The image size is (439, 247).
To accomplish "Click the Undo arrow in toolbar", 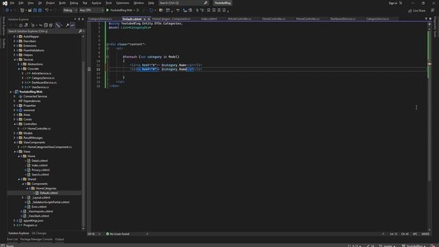I will coord(47,10).
